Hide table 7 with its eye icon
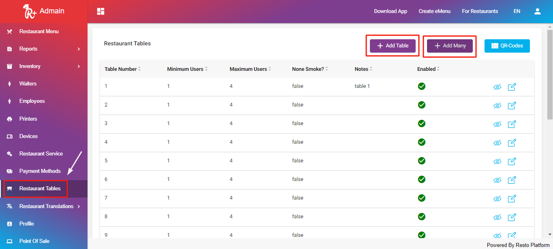The width and height of the screenshot is (553, 249). (497, 198)
